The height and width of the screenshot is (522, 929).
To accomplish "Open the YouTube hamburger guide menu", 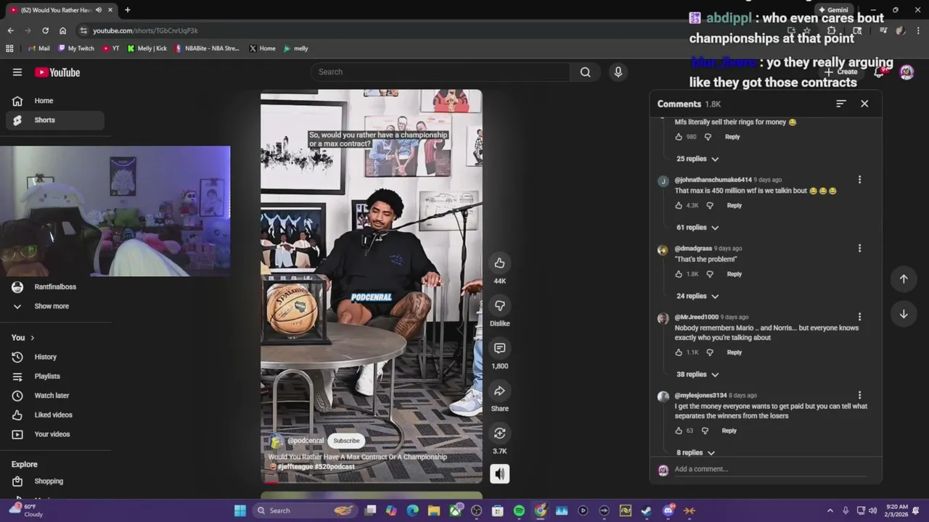I will coord(17,72).
